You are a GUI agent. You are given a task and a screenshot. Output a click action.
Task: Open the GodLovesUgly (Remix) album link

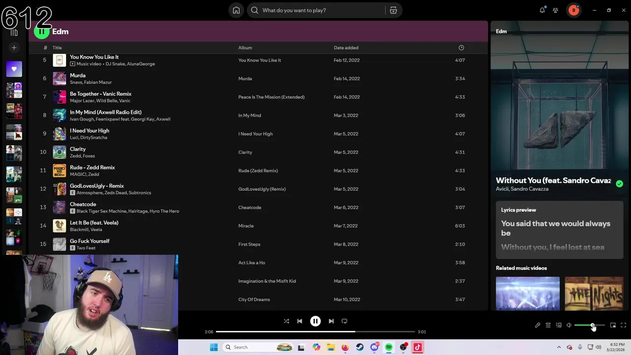262,189
